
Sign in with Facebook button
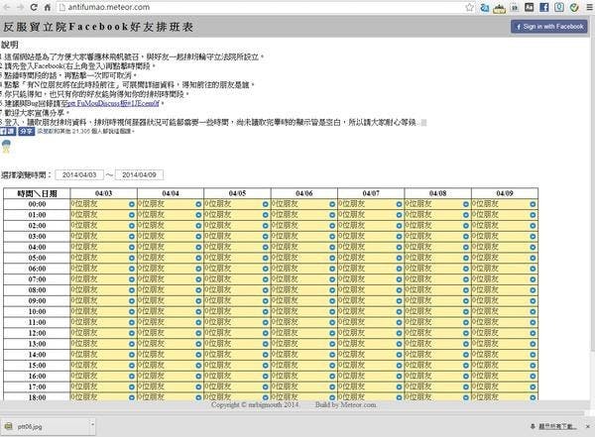550,27
